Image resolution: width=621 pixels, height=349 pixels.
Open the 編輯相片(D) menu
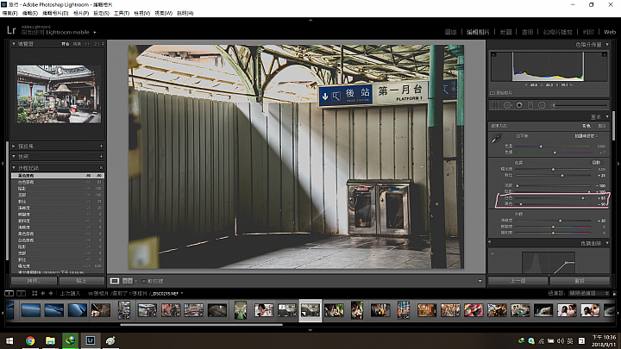(55, 13)
